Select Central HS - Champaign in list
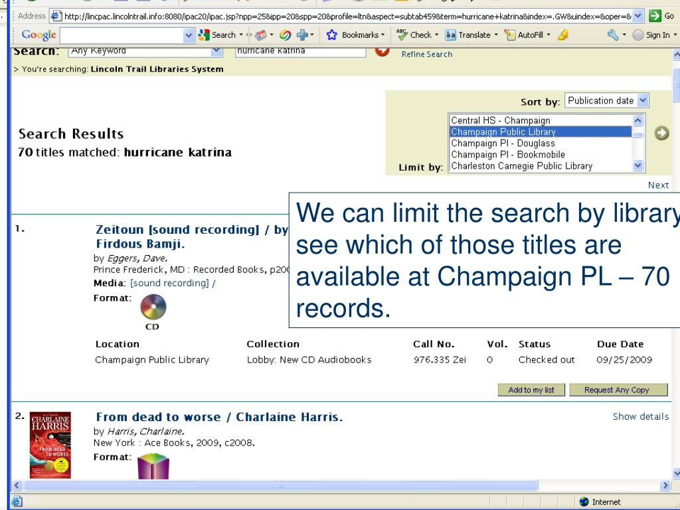This screenshot has height=510, width=680. 541,120
